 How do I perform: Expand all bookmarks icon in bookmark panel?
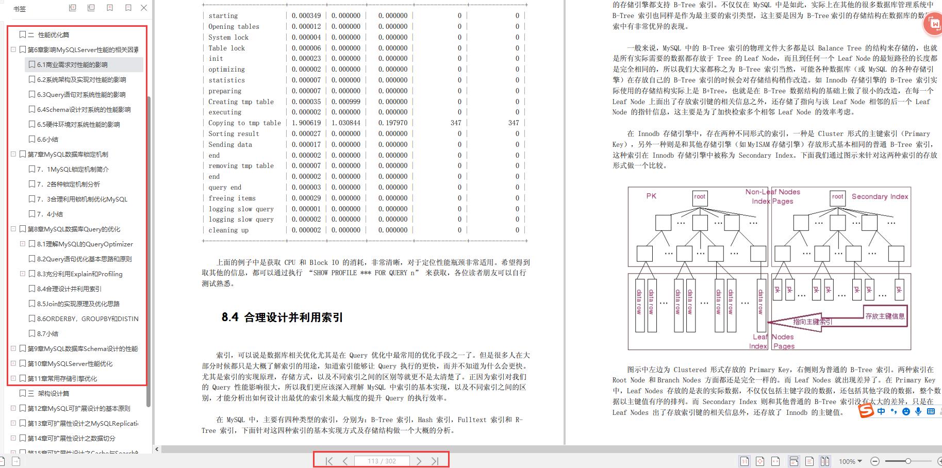(x=73, y=8)
